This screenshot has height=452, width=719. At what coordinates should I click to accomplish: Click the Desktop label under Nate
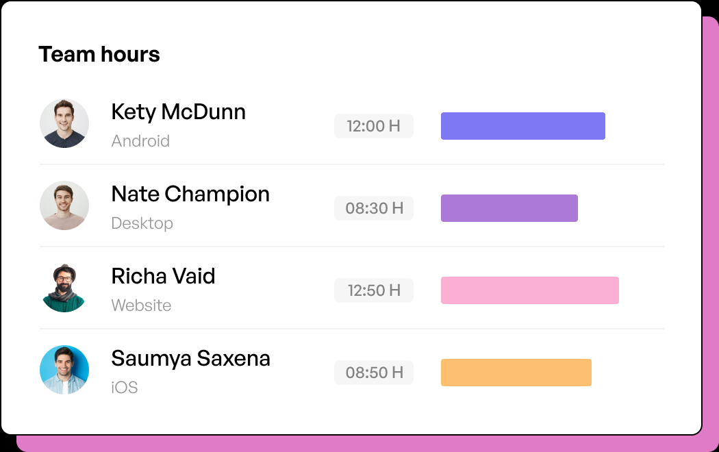click(x=142, y=224)
